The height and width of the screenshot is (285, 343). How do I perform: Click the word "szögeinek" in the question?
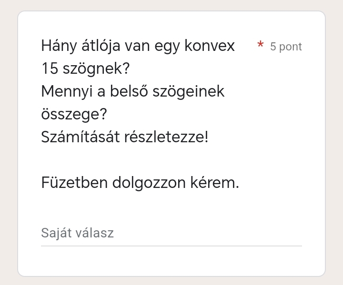(x=188, y=91)
